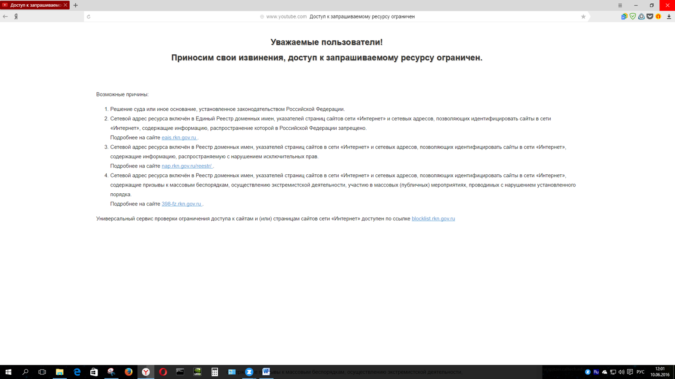This screenshot has height=379, width=675.
Task: Open the browser hamburger settings menu
Action: (620, 5)
